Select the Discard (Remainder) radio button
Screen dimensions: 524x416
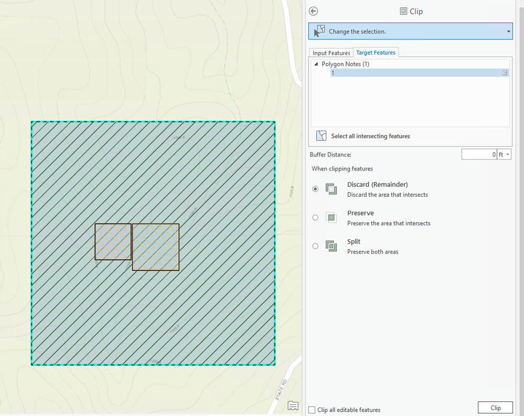(x=315, y=189)
